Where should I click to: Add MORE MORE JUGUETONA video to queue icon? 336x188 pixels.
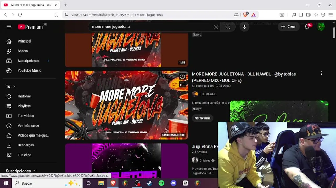(182, 84)
